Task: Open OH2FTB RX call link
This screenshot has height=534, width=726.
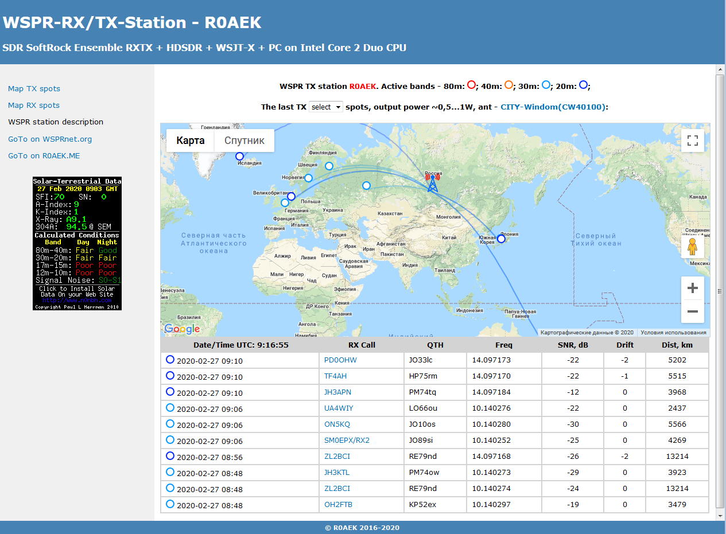Action: pos(337,505)
